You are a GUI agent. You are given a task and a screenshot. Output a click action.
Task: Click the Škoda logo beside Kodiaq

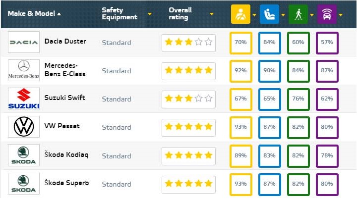(x=23, y=155)
